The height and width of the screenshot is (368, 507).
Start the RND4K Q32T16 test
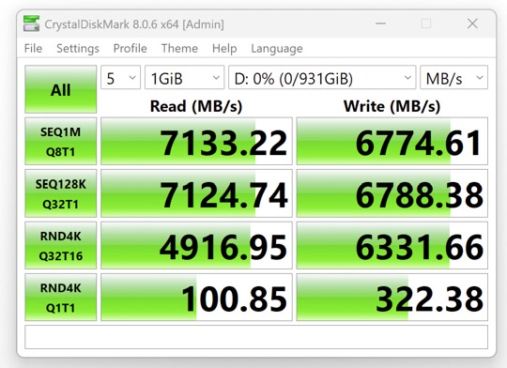(61, 245)
